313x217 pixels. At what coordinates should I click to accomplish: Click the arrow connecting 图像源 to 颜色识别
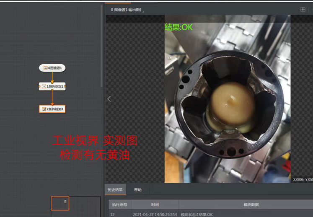click(52, 77)
